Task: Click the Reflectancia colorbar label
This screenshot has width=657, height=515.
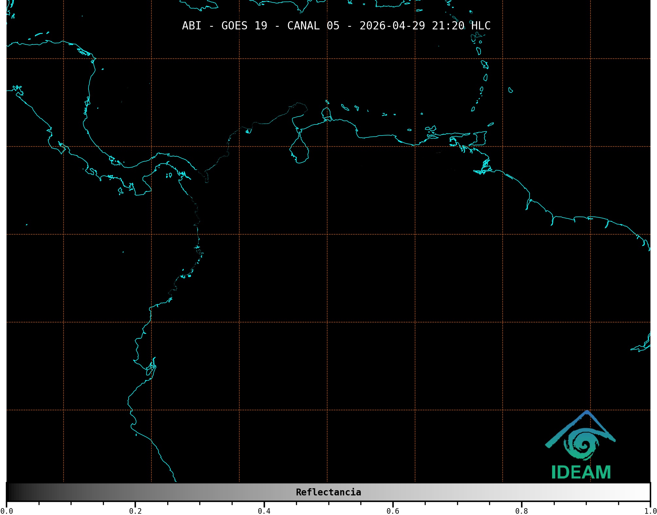Action: pos(328,492)
